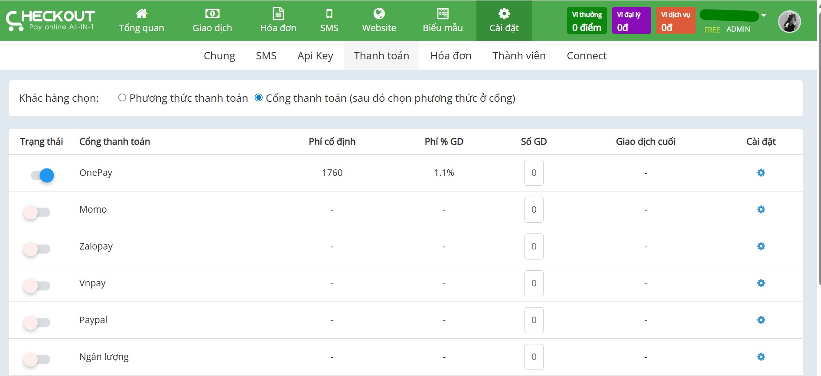This screenshot has width=821, height=376.
Task: Click the Ngân lượng Số GD field
Action: pyautogui.click(x=534, y=357)
